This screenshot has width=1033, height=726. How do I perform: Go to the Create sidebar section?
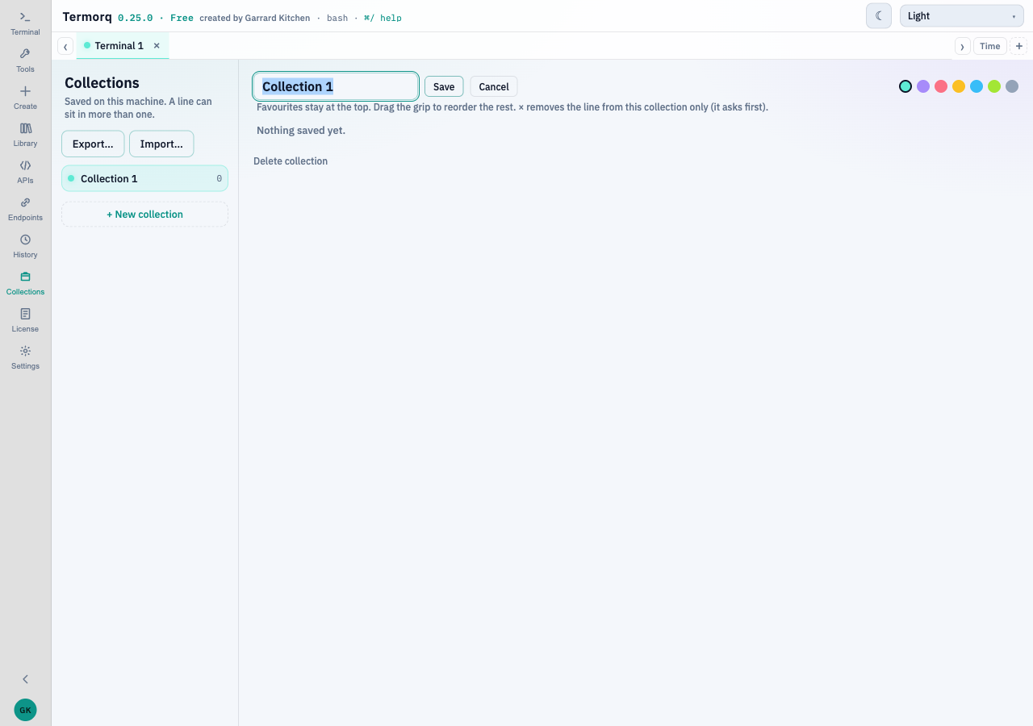[25, 98]
